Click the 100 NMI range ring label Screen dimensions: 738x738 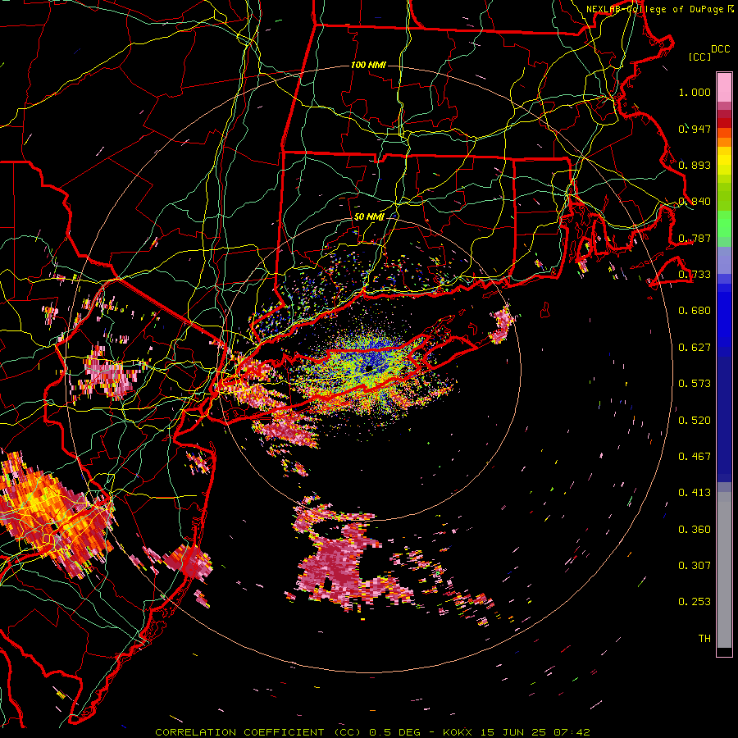[x=368, y=65]
